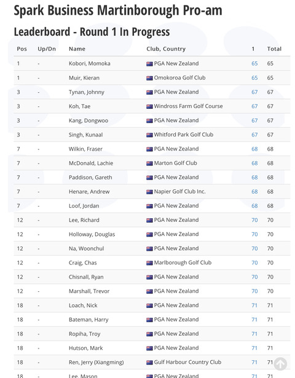Click the flag next to Whitford Park Golf Club
This screenshot has width=295, height=378.
click(x=149, y=135)
